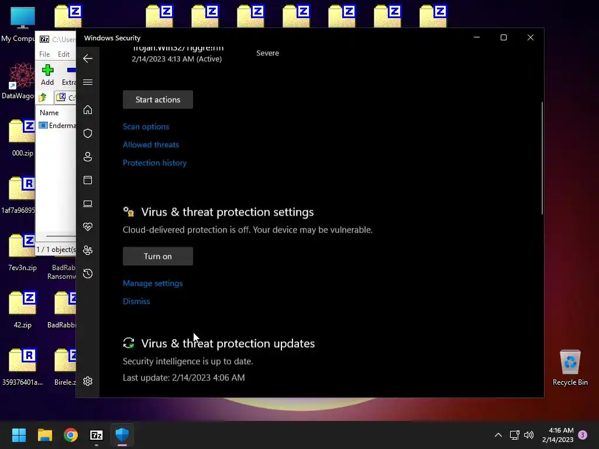
Task: Go back in Windows Security
Action: [88, 58]
